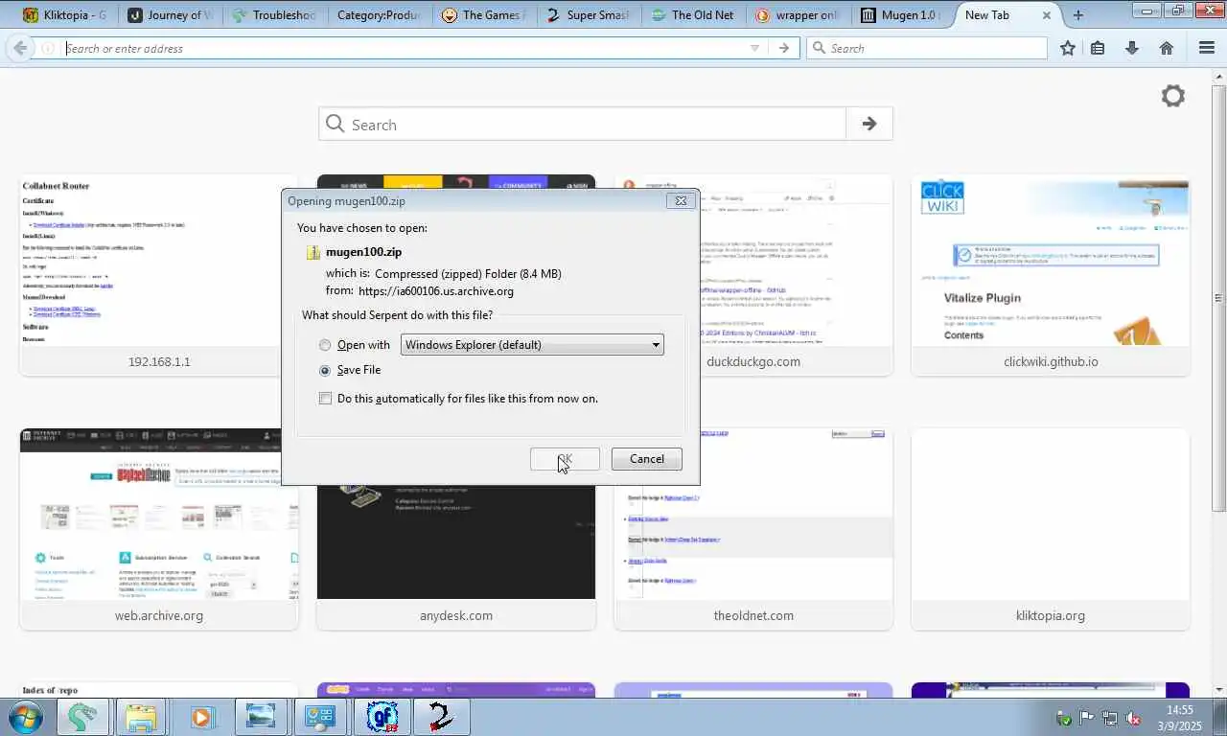Click the 'mugen100.zip' filename text
The width and height of the screenshot is (1227, 736).
[x=364, y=252]
